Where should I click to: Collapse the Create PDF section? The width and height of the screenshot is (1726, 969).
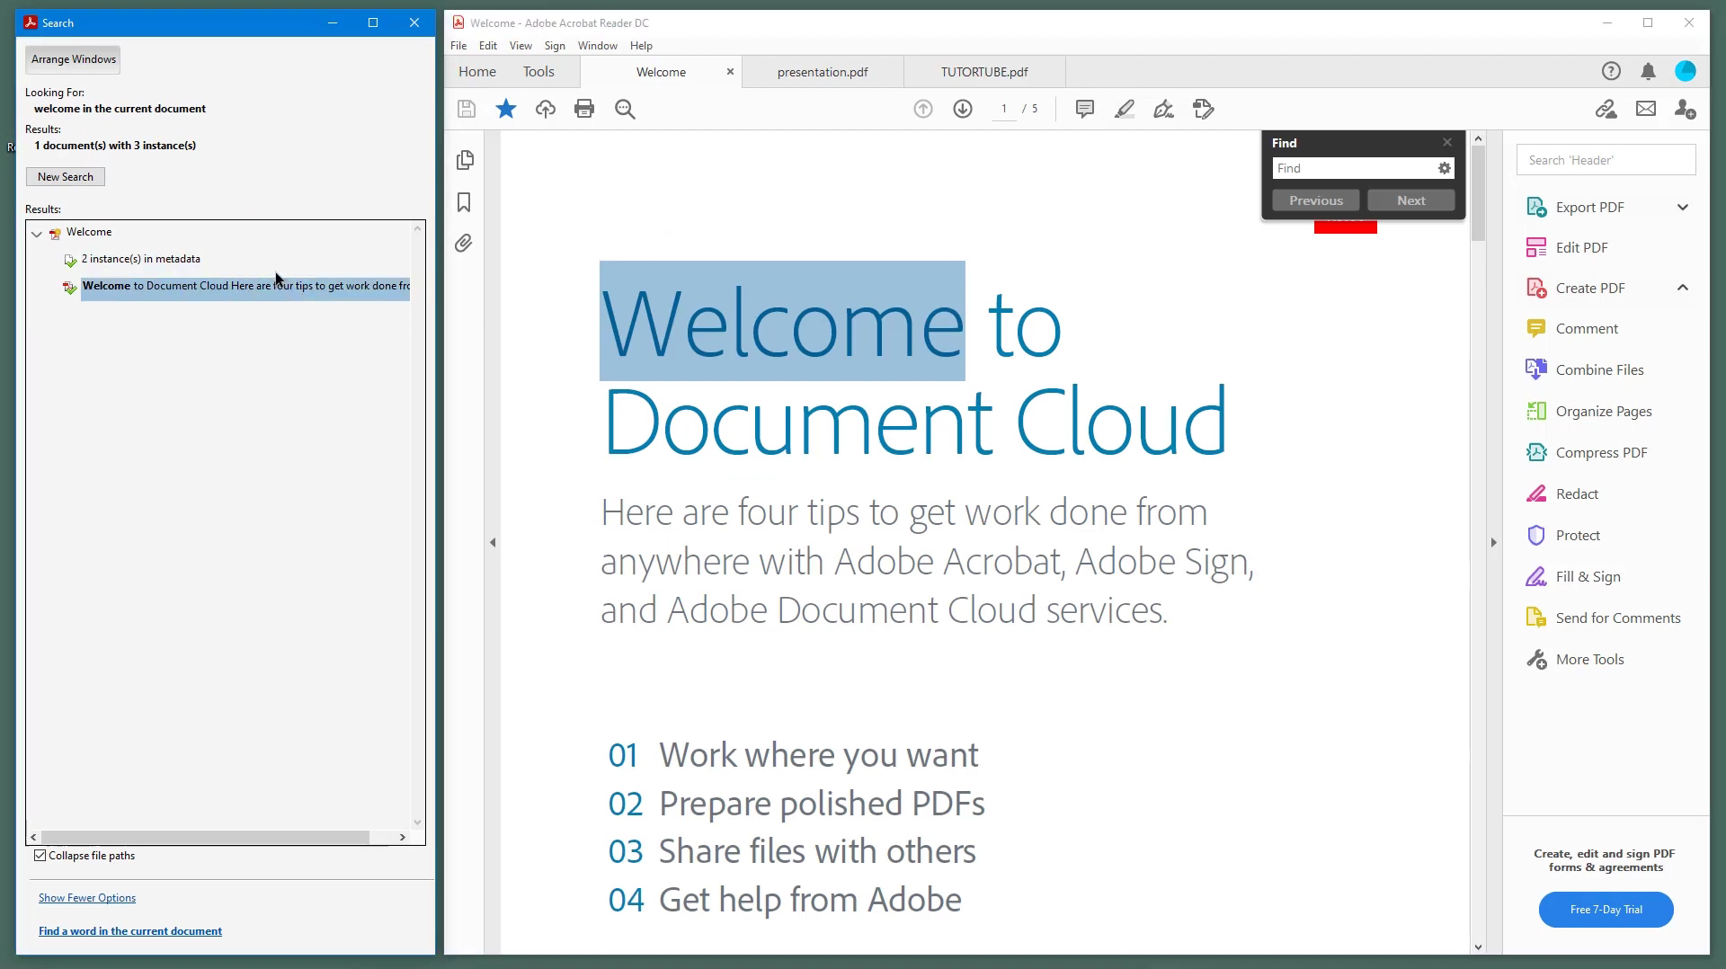[x=1682, y=287]
